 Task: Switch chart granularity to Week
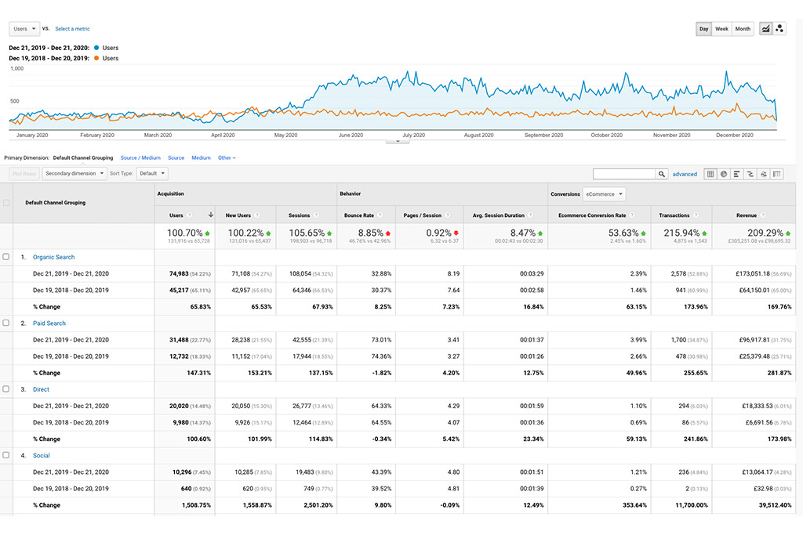[x=721, y=29]
